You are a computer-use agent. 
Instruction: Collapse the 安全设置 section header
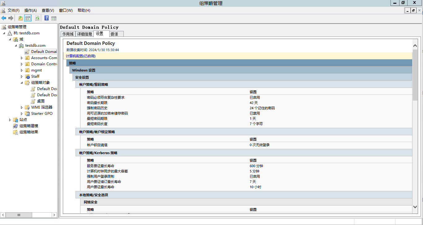click(242, 77)
